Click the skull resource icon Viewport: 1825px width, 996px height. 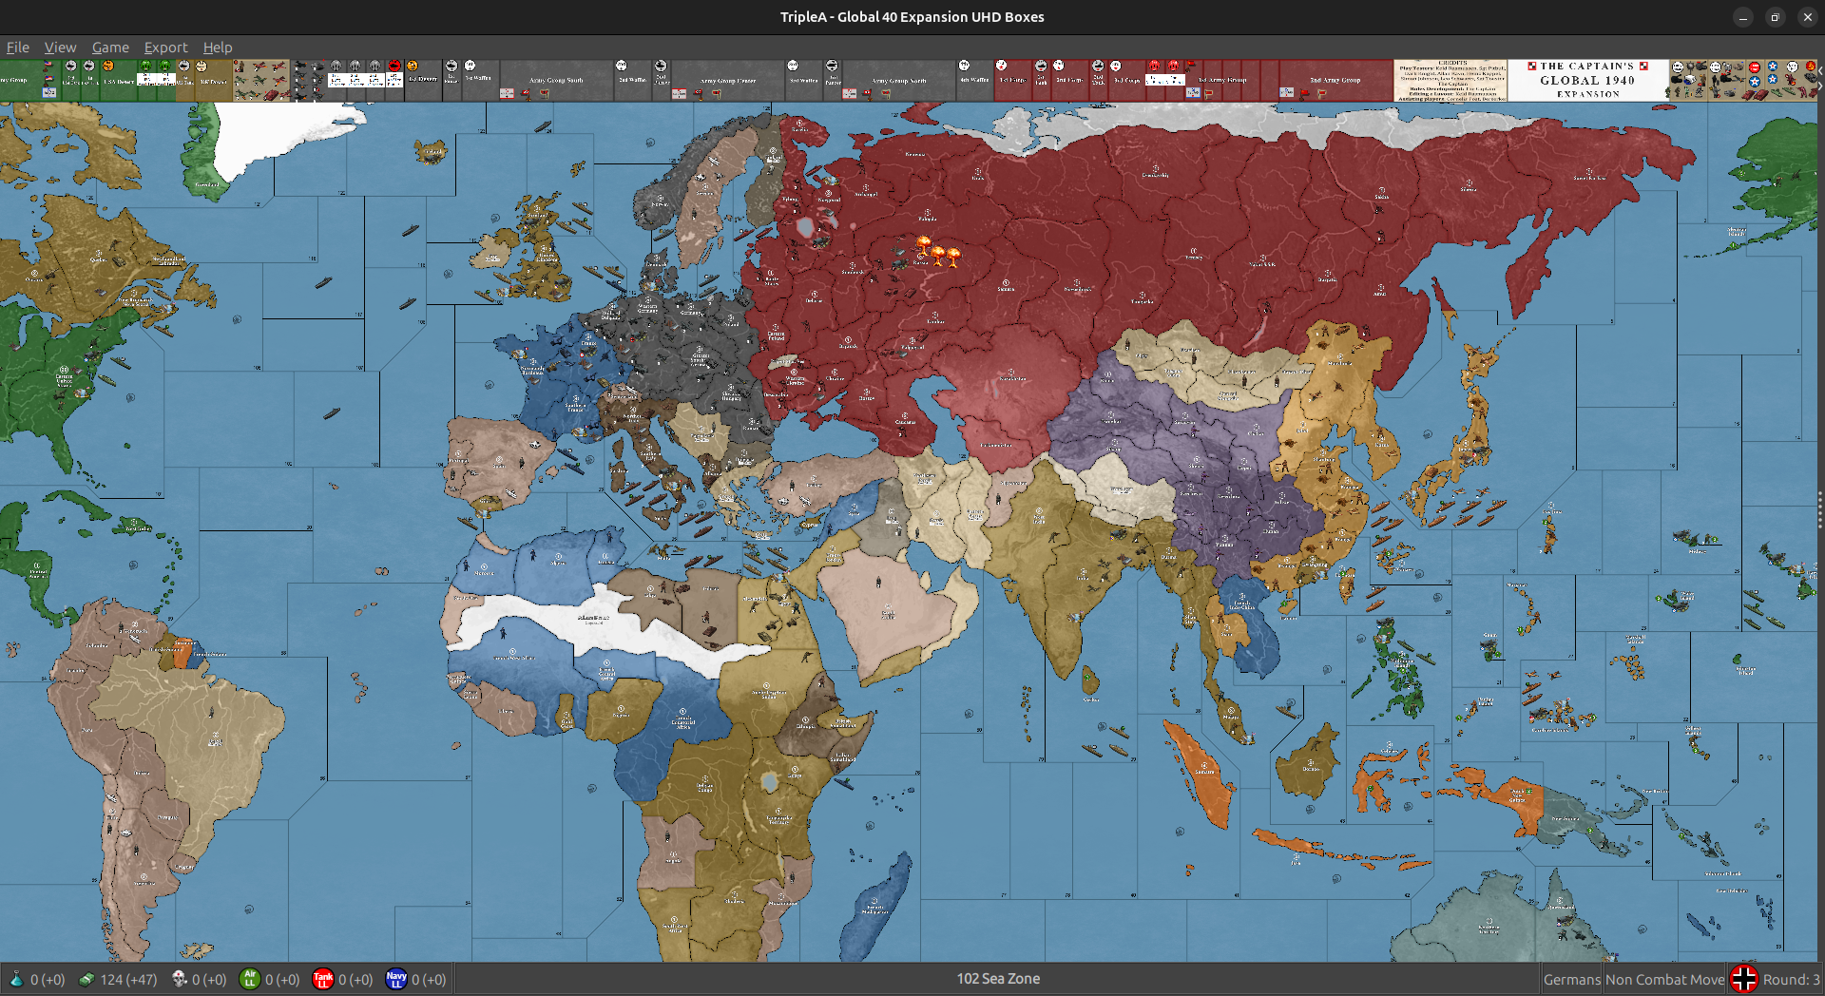179,979
